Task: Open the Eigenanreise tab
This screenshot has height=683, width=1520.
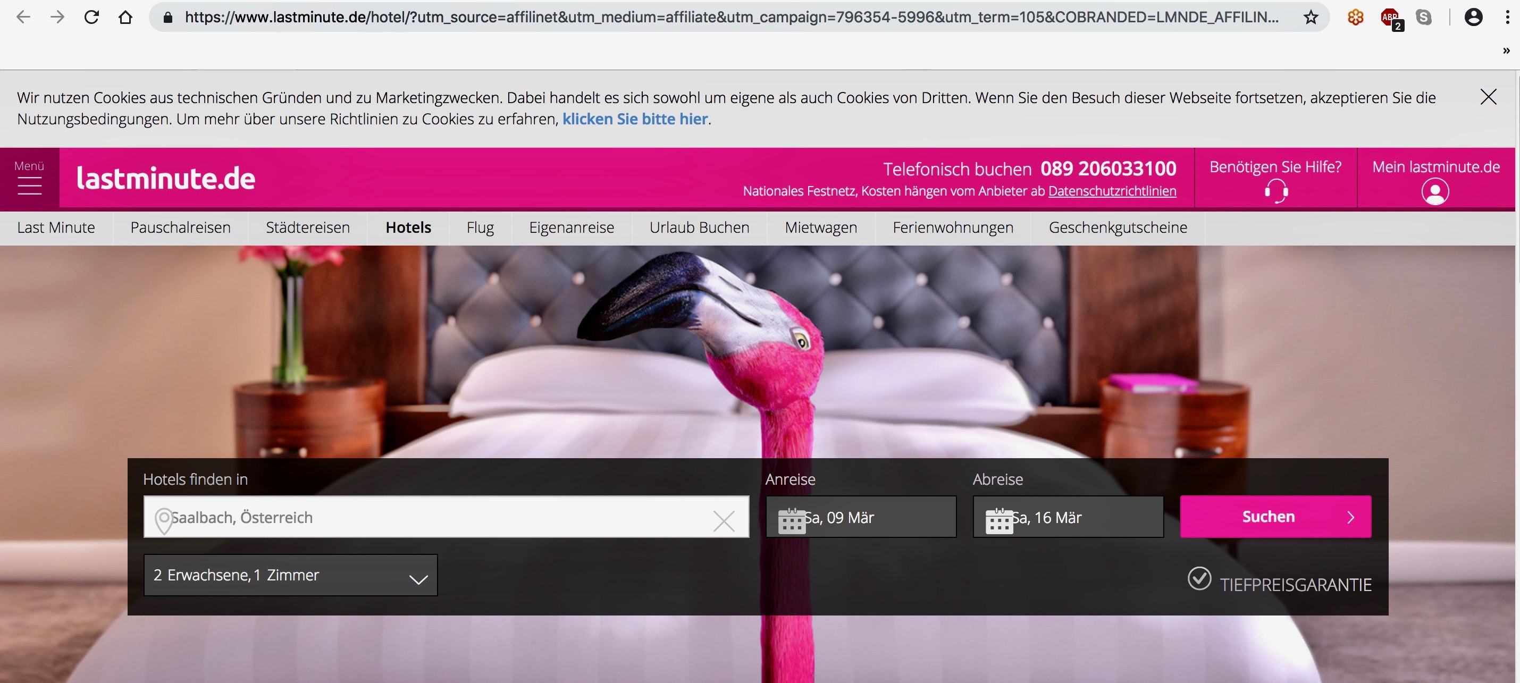Action: [x=572, y=227]
